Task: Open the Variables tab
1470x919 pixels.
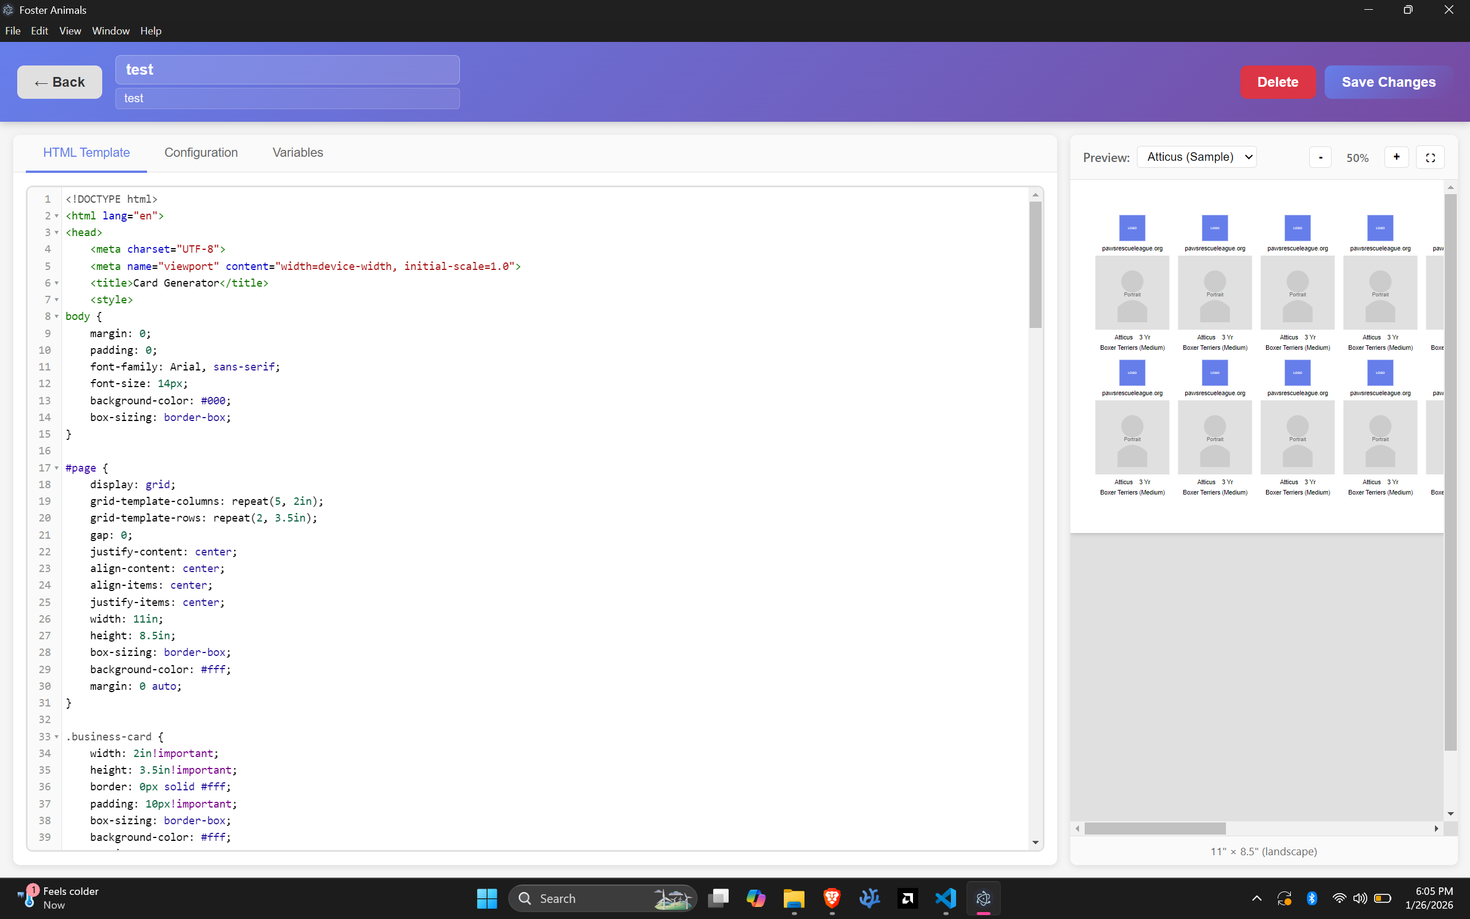Action: click(297, 153)
